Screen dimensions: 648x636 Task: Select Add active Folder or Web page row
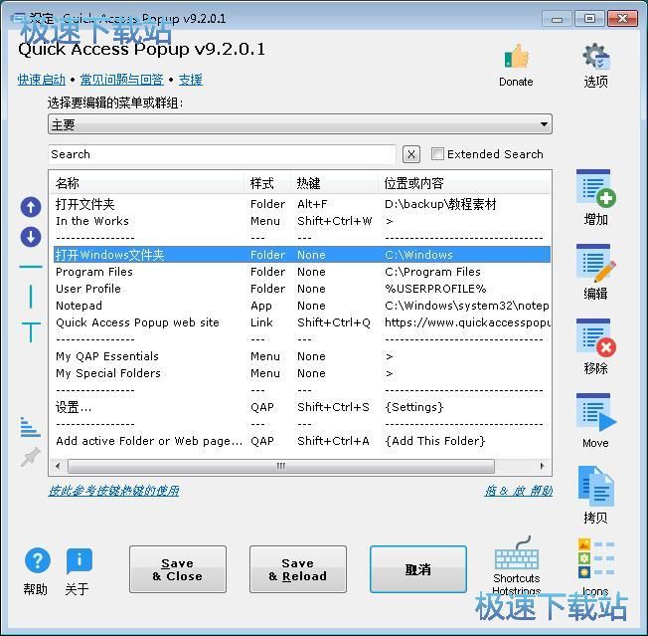tap(302, 441)
